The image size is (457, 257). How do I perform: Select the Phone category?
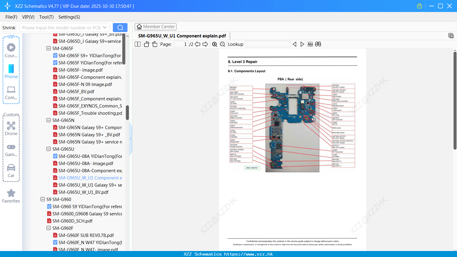pyautogui.click(x=11, y=72)
